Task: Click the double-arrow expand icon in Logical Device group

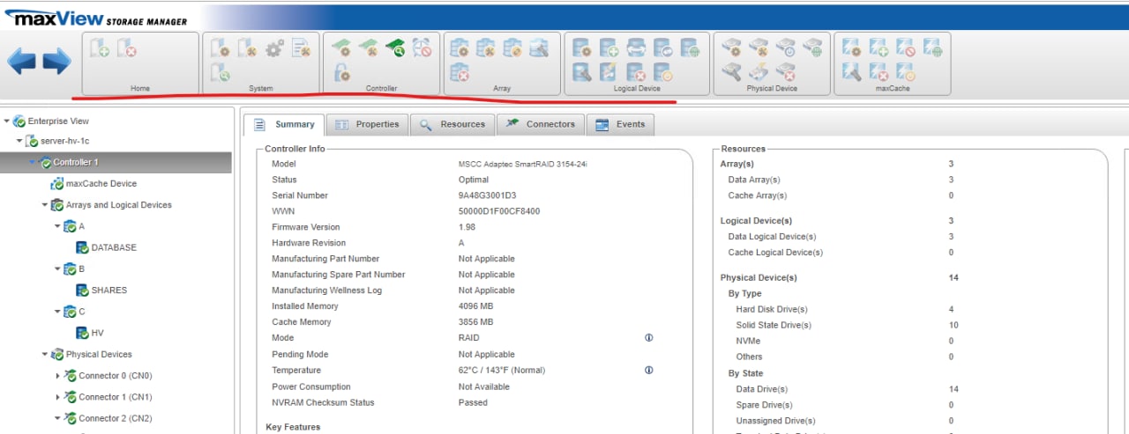Action: coord(636,48)
